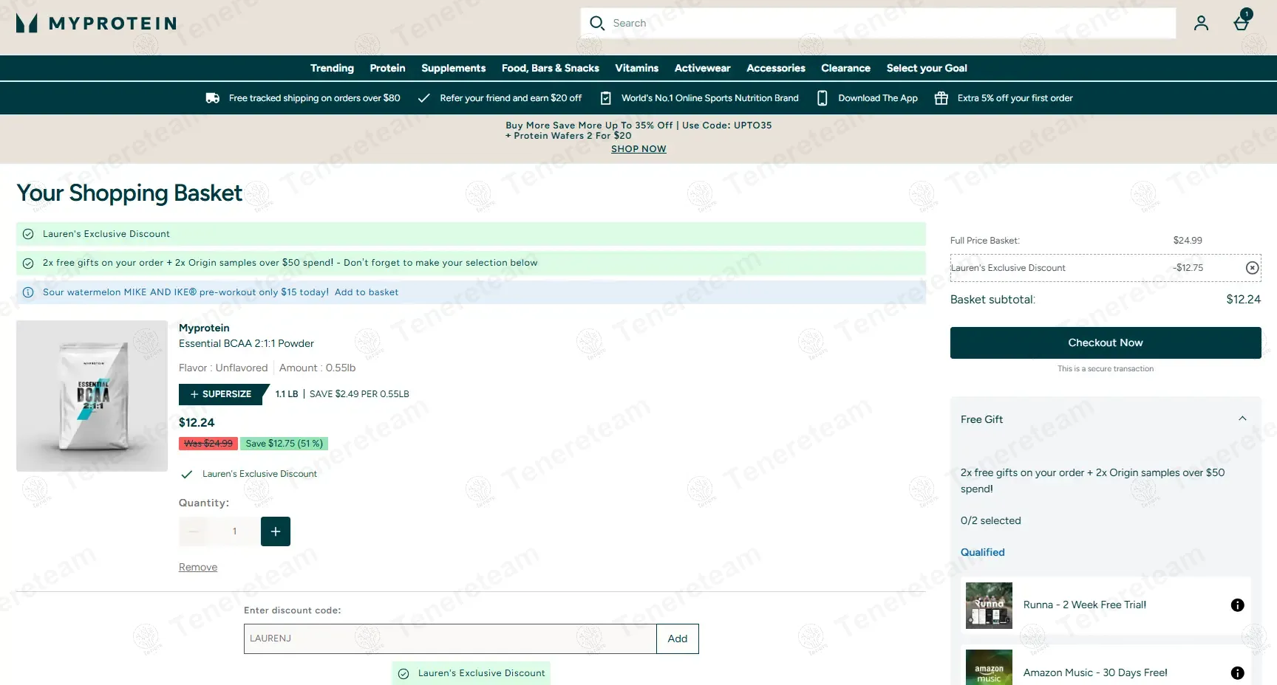Open the Clearance menu

[845, 68]
